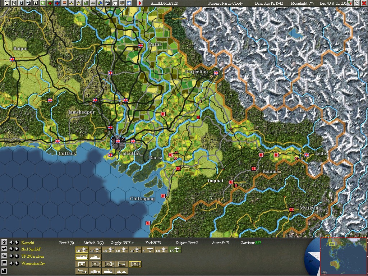Go to previous land unit before Waziristan Div
The height and width of the screenshot is (276, 368).
11,263
